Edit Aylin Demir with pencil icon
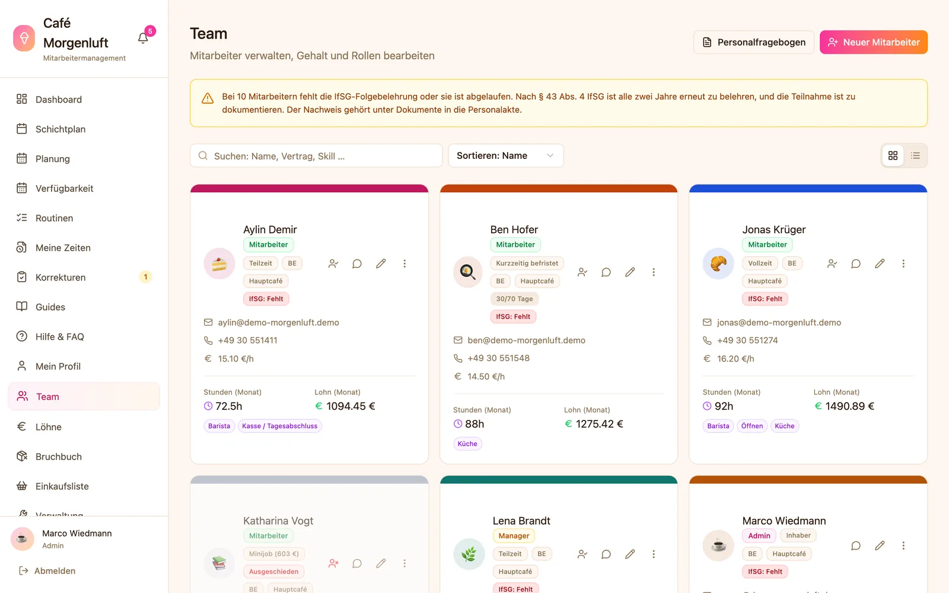This screenshot has width=949, height=593. pos(381,263)
